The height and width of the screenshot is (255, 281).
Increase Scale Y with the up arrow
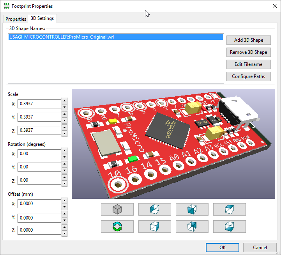(x=65, y=114)
